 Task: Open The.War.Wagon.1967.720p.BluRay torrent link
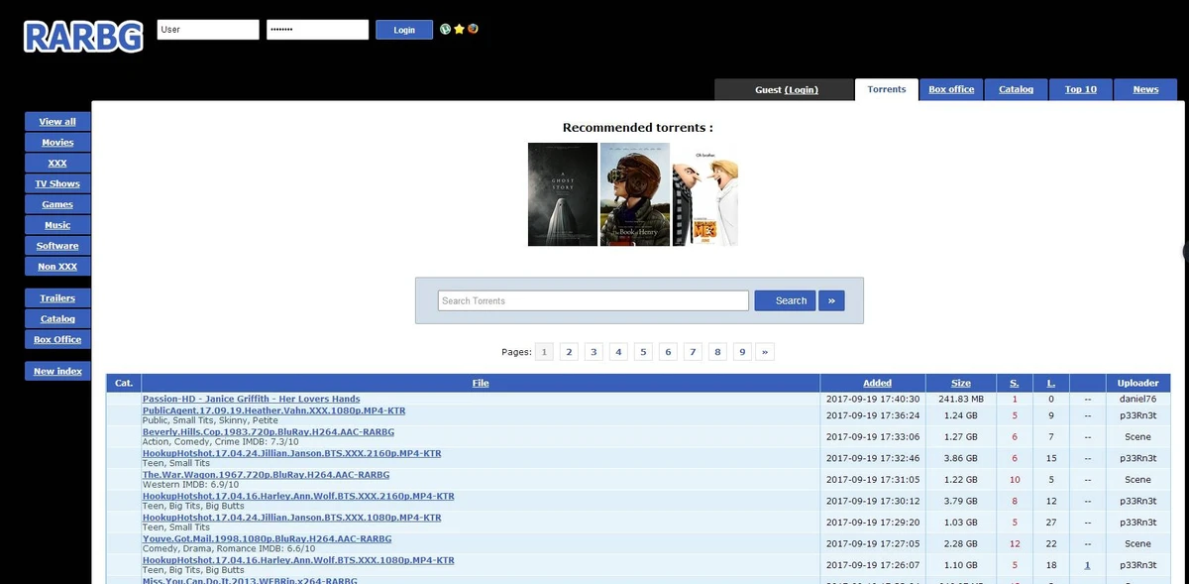pyautogui.click(x=267, y=475)
